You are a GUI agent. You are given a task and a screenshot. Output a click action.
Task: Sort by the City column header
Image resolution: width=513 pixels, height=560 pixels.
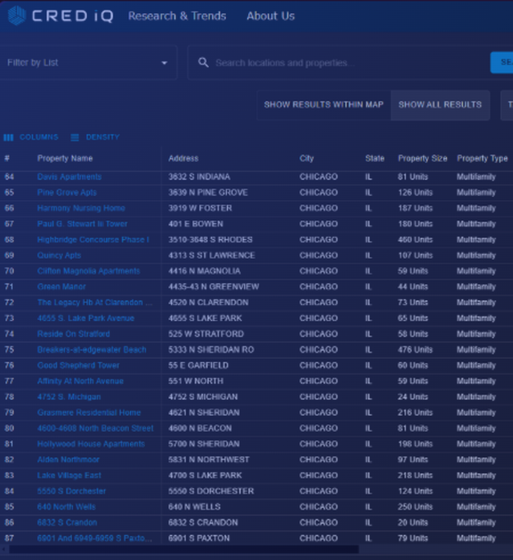pos(306,158)
